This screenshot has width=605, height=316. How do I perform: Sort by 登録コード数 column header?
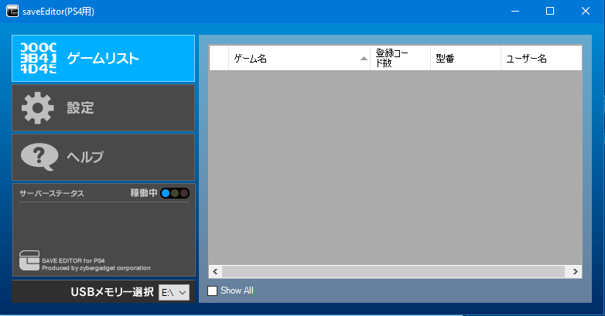[401, 58]
